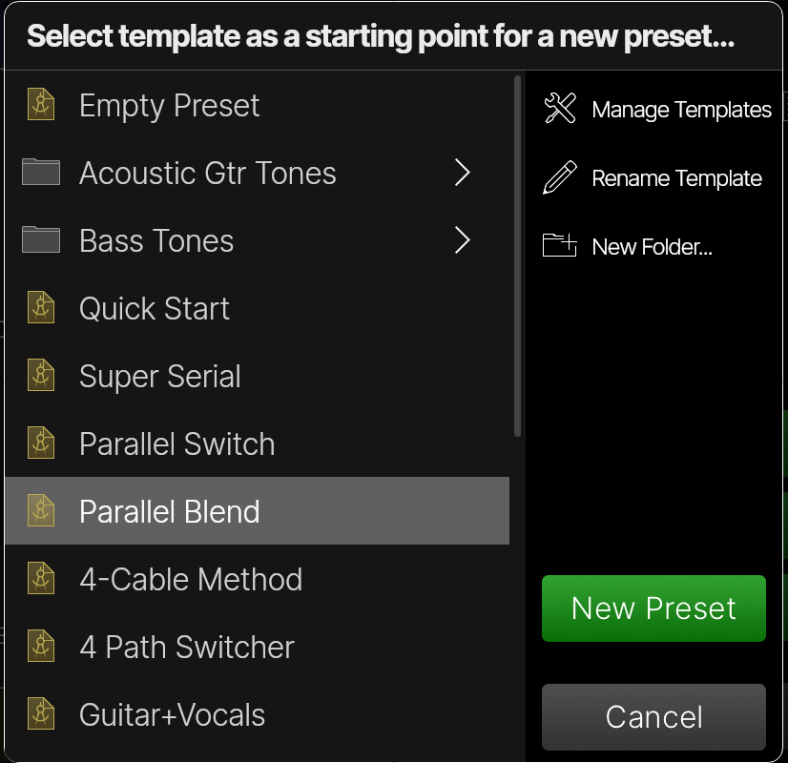Select the Parallel Switch template

pyautogui.click(x=176, y=443)
